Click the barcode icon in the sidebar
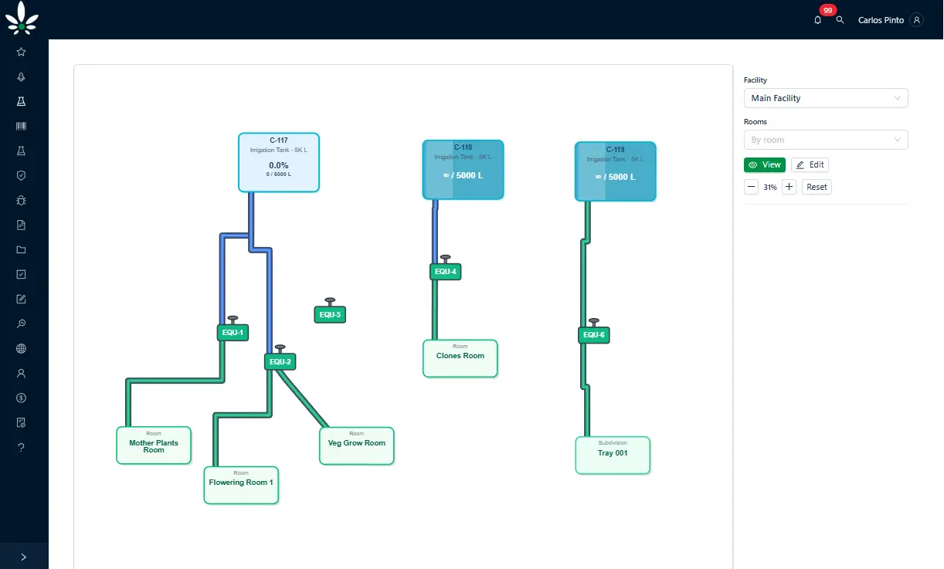This screenshot has width=944, height=569. pos(21,126)
